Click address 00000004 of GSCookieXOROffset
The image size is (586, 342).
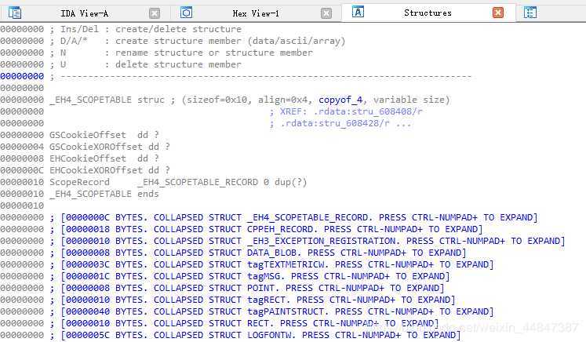[x=22, y=147]
